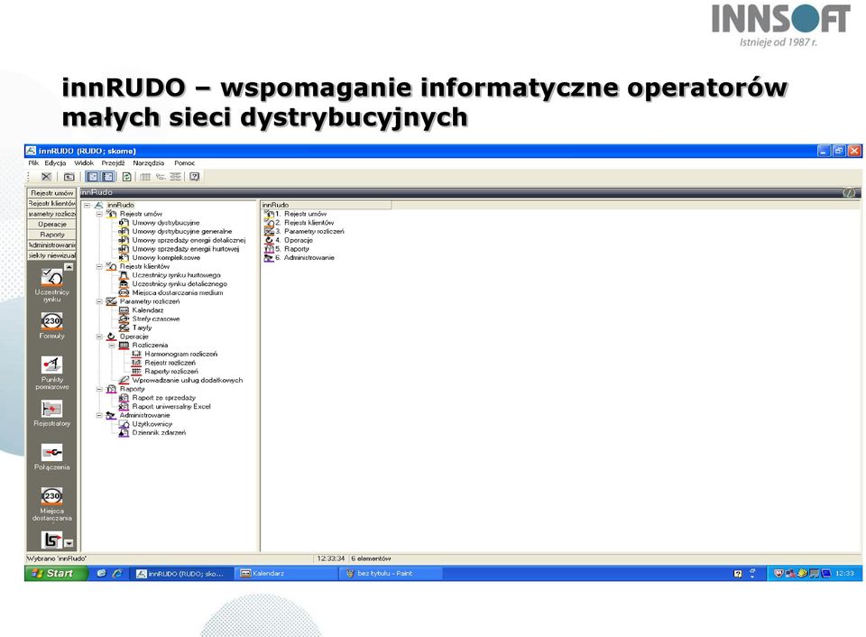Select Umowy dystrybucyjne generalne in tree
The width and height of the screenshot is (866, 637).
[x=181, y=232]
